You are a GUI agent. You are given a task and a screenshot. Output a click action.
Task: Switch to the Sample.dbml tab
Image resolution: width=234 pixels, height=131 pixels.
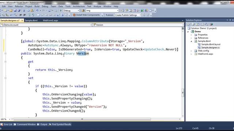pyautogui.click(x=31, y=20)
